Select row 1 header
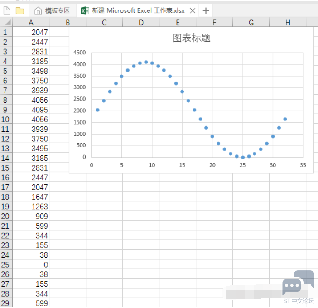This screenshot has width=318, height=308. pos(6,32)
